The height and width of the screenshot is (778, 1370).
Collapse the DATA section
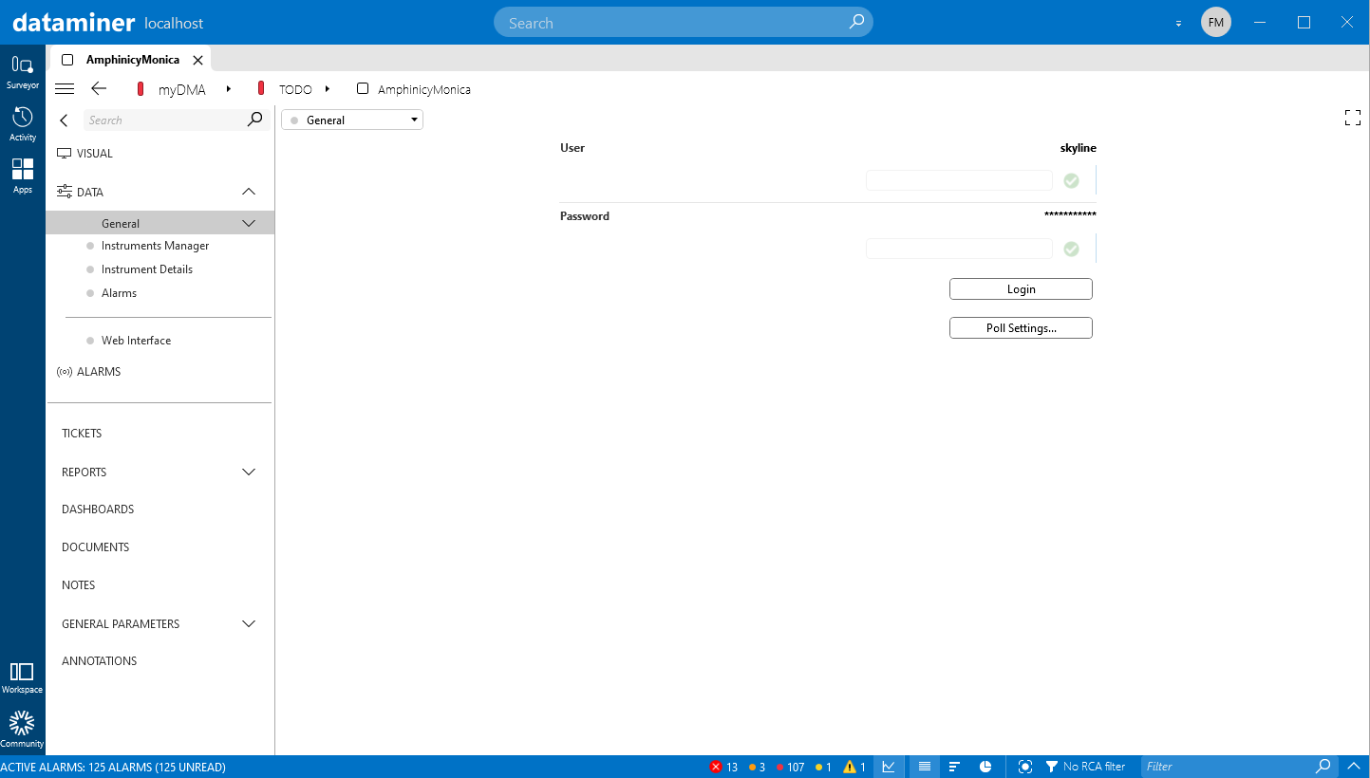pyautogui.click(x=249, y=192)
